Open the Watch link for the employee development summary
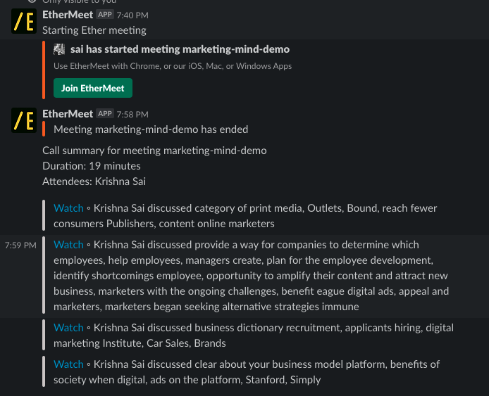The image size is (489, 396). [x=68, y=245]
